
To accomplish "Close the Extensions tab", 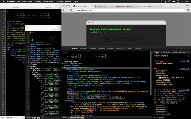I will [x=113, y=6].
